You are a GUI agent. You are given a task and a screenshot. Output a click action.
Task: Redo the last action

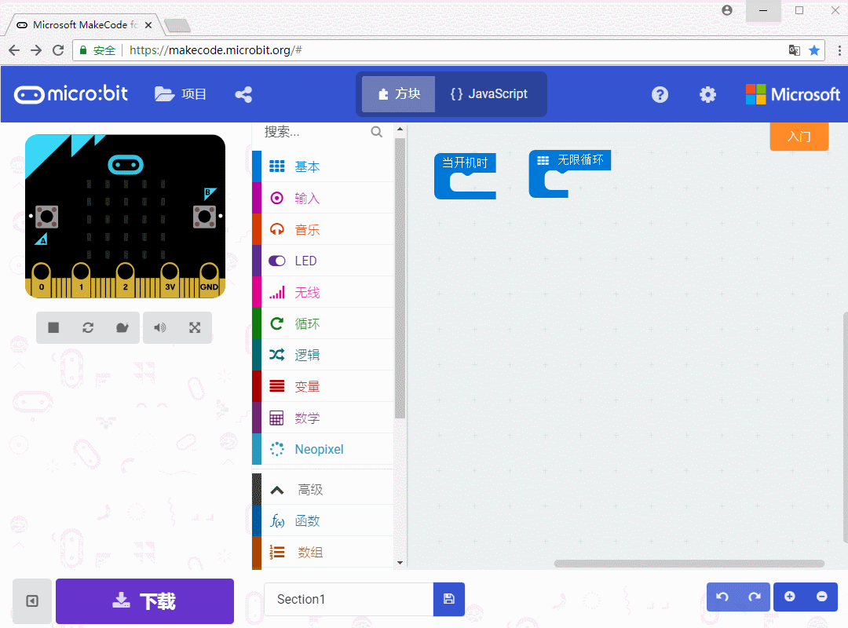755,597
